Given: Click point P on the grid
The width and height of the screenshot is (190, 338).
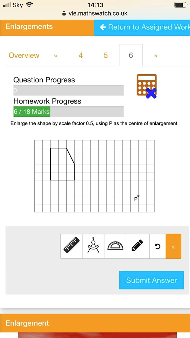Looking at the screenshot, I should (138, 196).
